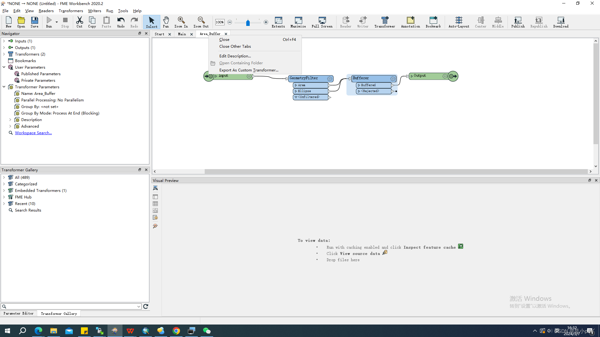Toggle the Bufferer Buffered port arrow
The height and width of the screenshot is (337, 600).
(359, 85)
